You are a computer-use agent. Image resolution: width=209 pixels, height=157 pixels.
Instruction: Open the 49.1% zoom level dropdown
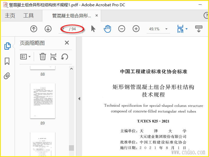(166, 29)
